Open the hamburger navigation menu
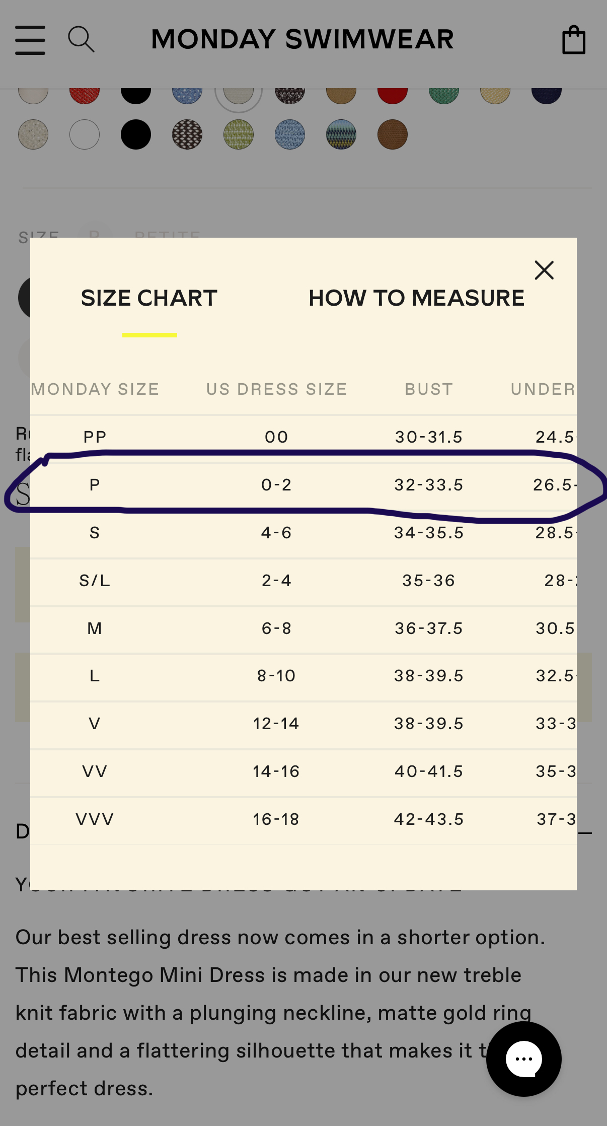607x1126 pixels. pos(30,40)
